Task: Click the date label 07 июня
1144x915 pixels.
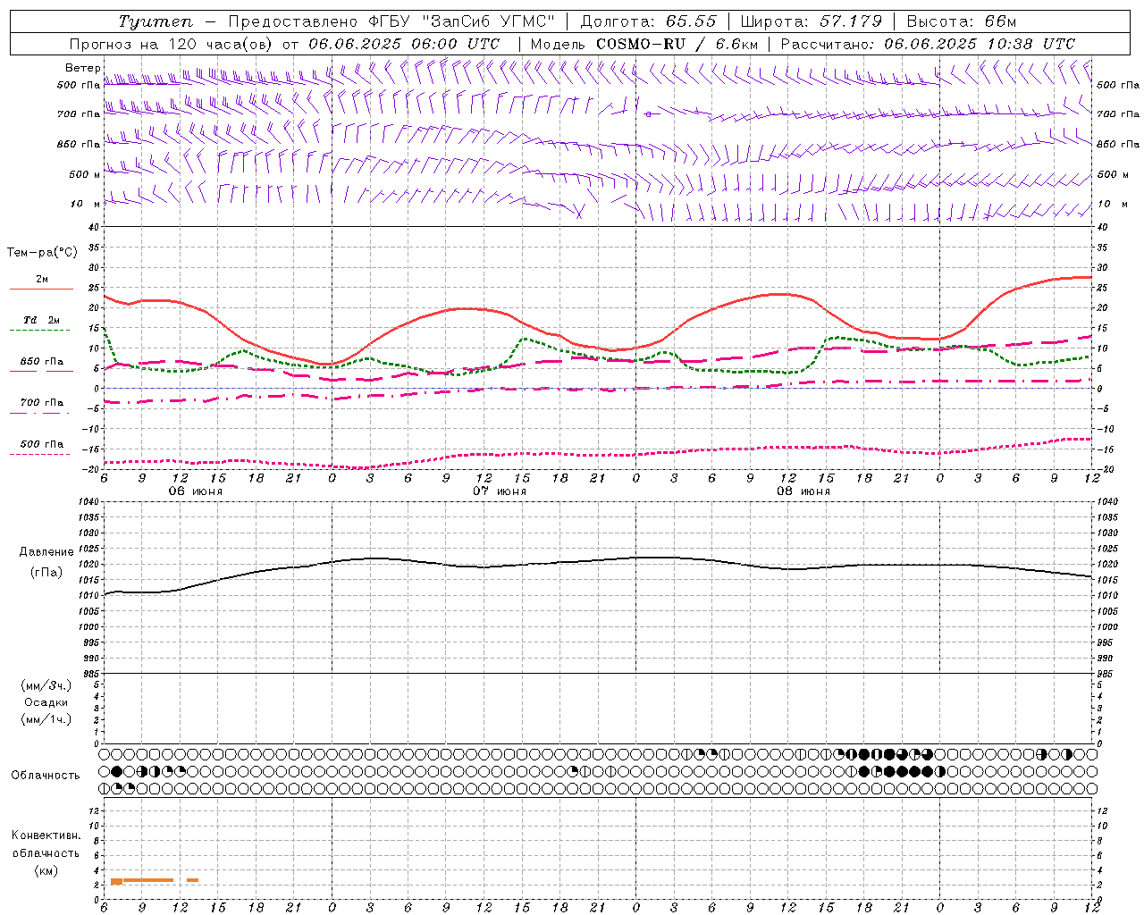Action: (500, 491)
